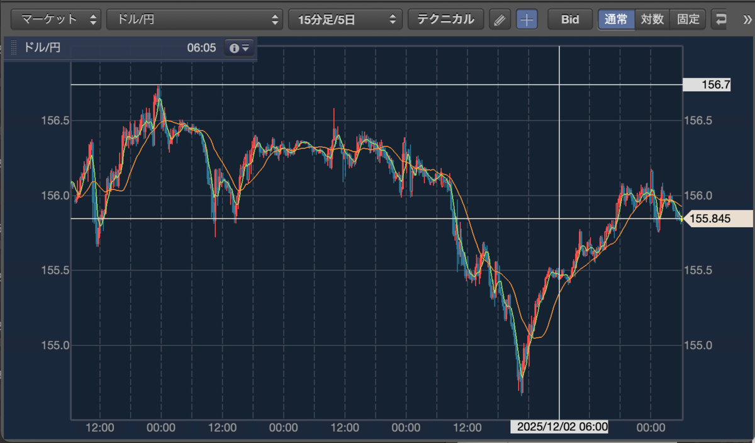This screenshot has width=755, height=443.
Task: Toggle the crosshair cursor icon
Action: 527,20
